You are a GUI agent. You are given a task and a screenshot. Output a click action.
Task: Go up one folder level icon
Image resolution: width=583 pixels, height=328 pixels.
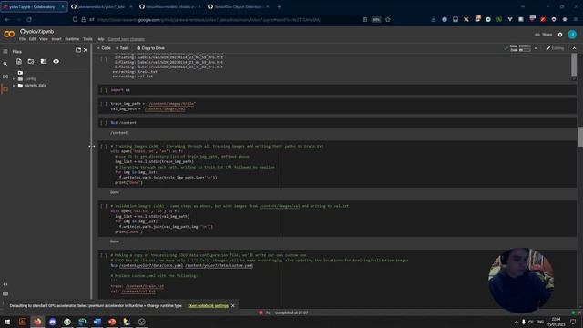[20, 73]
